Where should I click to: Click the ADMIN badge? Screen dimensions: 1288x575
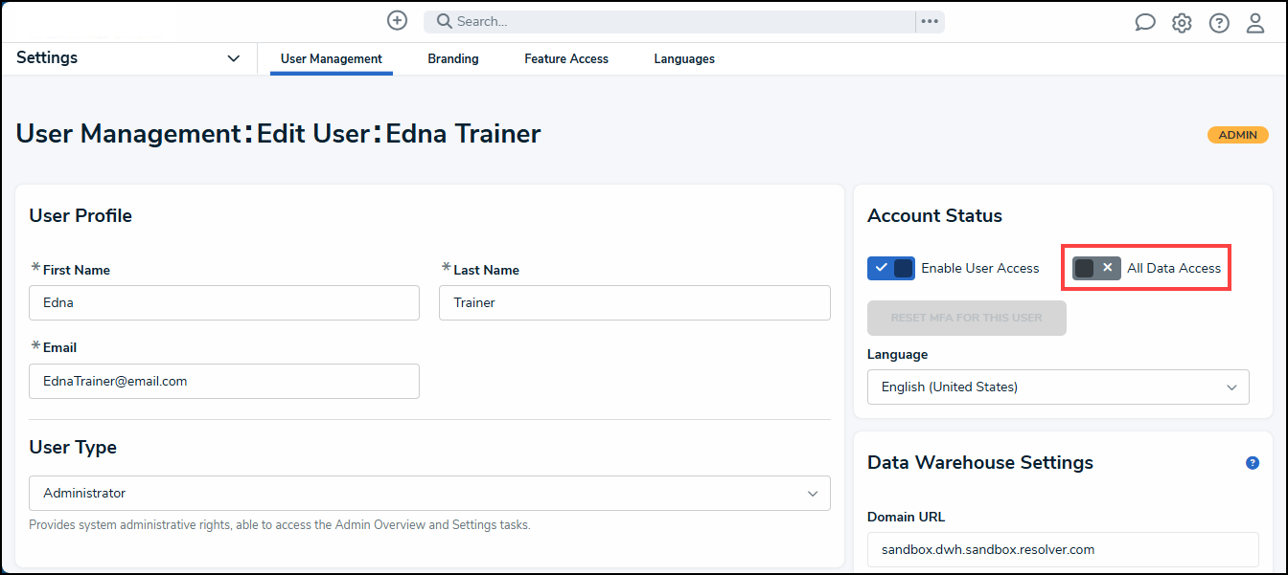[1238, 135]
